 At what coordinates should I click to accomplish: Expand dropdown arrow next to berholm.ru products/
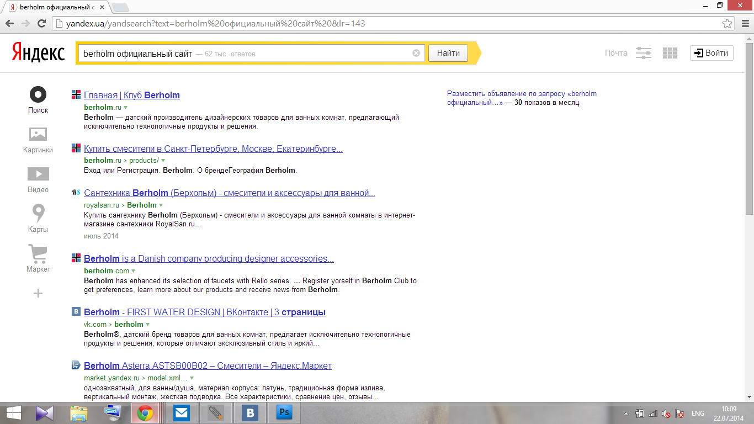[163, 161]
